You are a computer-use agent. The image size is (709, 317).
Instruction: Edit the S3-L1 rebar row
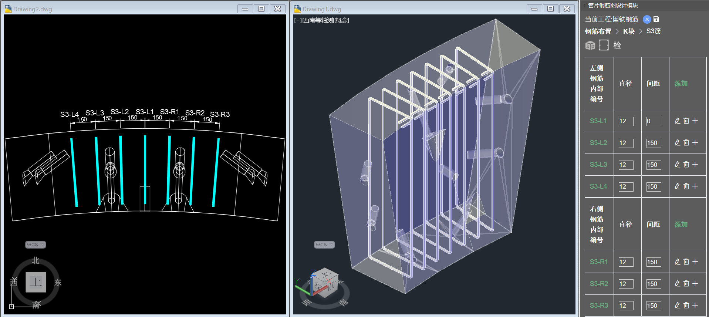point(677,121)
